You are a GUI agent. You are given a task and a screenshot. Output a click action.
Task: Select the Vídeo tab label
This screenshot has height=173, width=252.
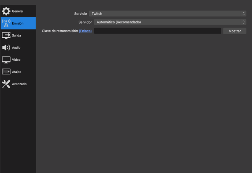click(16, 60)
